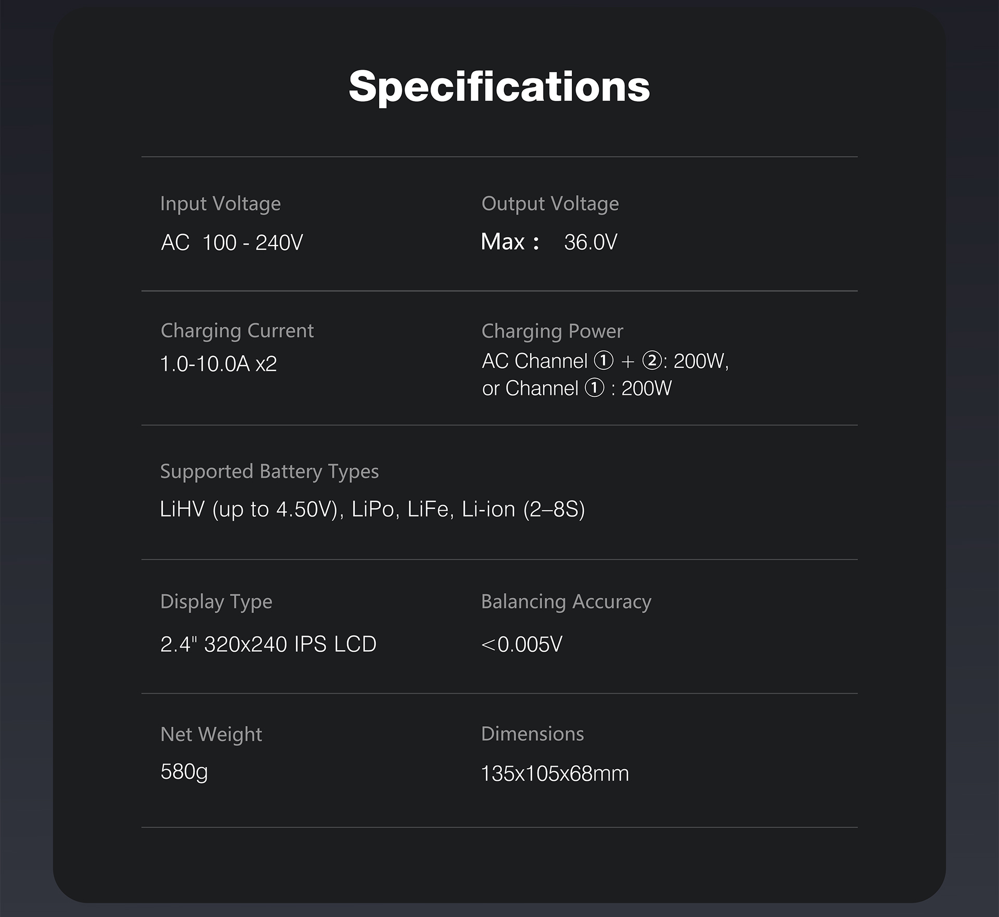
Task: Select the <0.005V accuracy value
Action: pyautogui.click(x=522, y=644)
